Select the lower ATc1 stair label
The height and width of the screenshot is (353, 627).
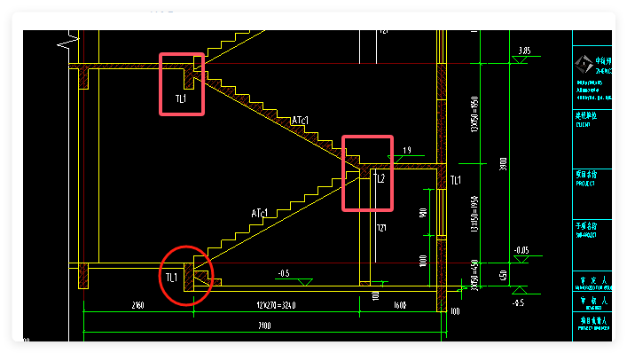(x=260, y=213)
